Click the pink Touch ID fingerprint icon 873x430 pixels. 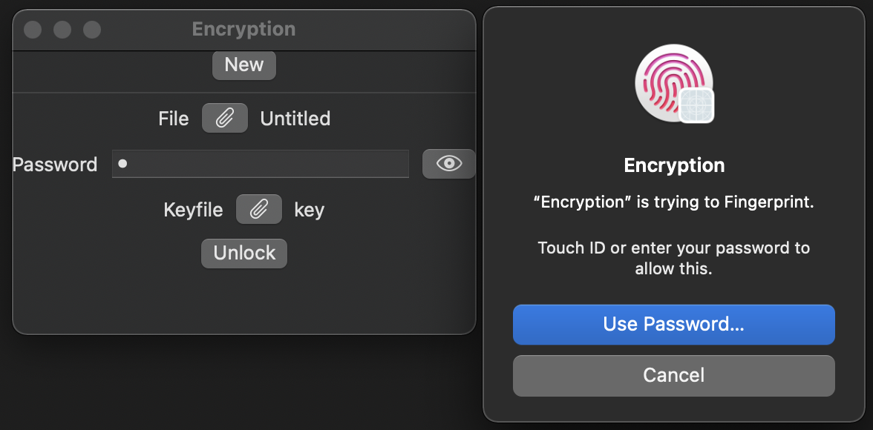click(670, 80)
